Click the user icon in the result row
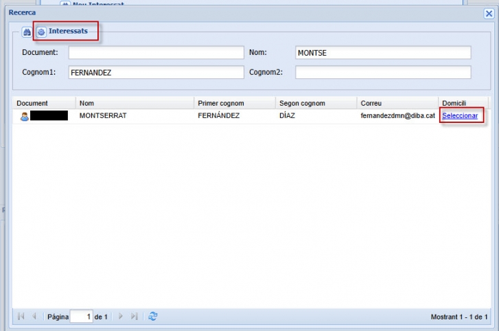Screen dimensions: 499x331 pyautogui.click(x=24, y=116)
